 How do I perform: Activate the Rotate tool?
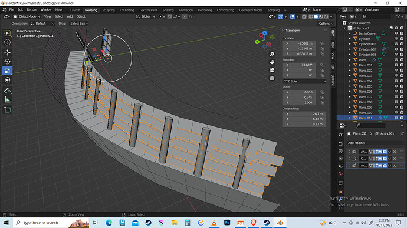(x=7, y=62)
